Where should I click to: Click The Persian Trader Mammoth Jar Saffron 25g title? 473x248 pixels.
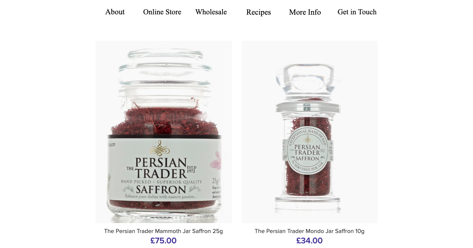(163, 231)
